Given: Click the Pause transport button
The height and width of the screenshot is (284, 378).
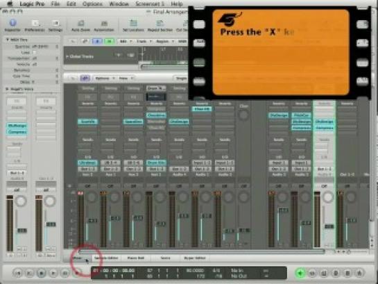Looking at the screenshot, I should (x=65, y=273).
